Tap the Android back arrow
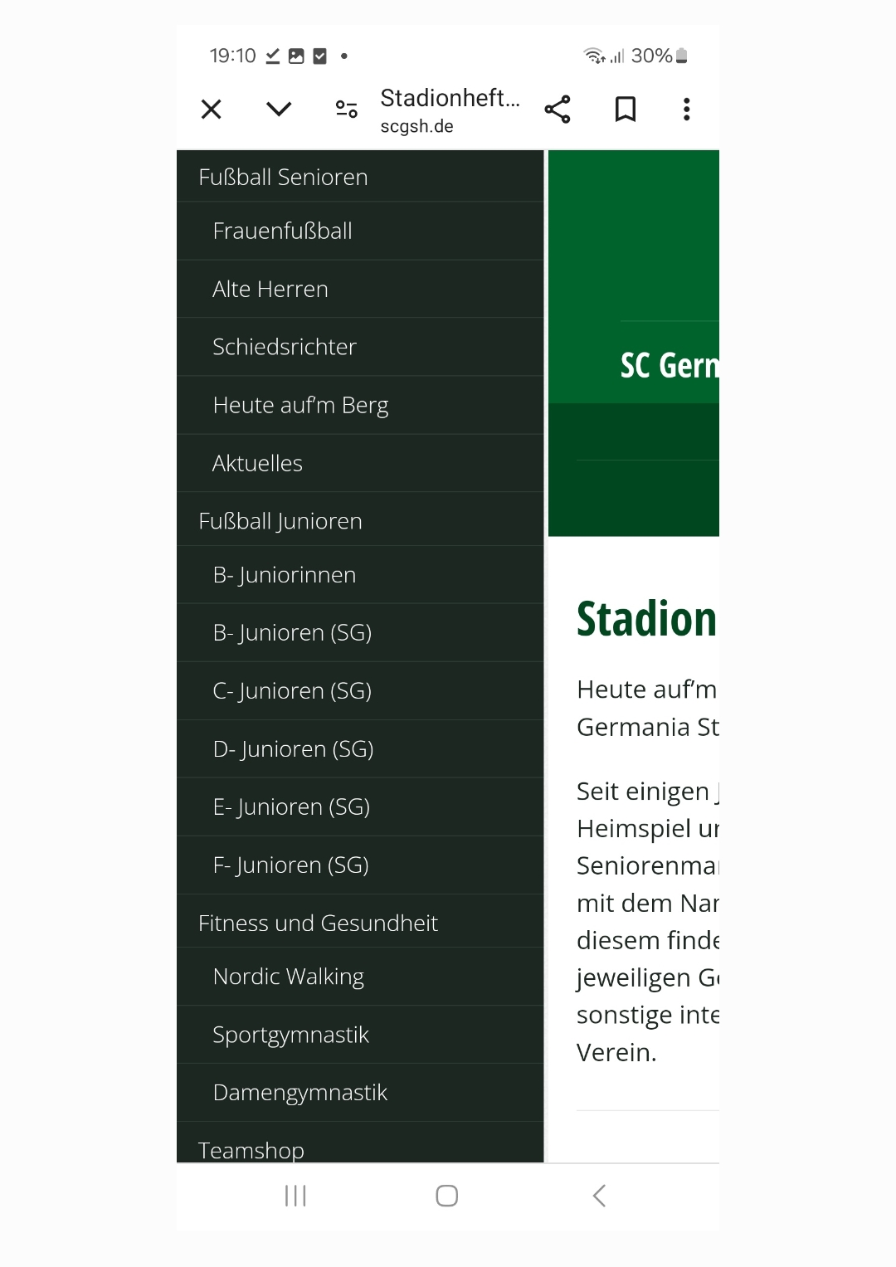896x1267 pixels. [599, 1196]
